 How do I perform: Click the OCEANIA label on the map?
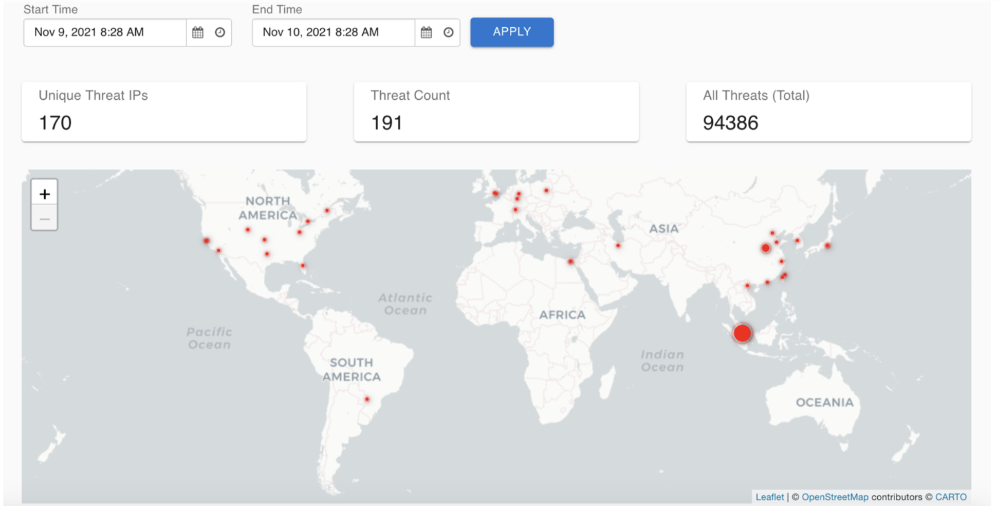(824, 402)
